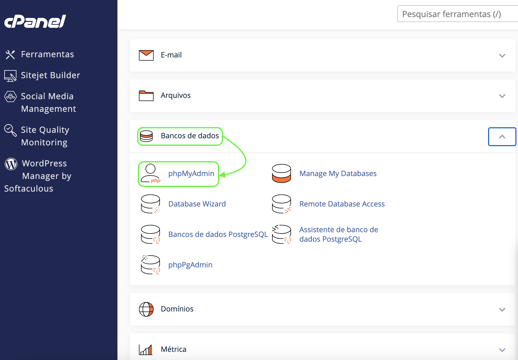Open the phpPgAdmin link
Viewport: 518px width, 360px height.
(190, 265)
